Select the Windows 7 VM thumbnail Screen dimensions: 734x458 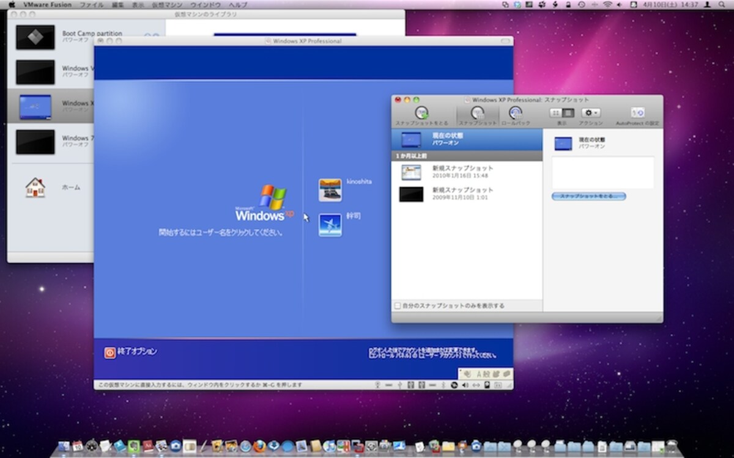[x=35, y=142]
